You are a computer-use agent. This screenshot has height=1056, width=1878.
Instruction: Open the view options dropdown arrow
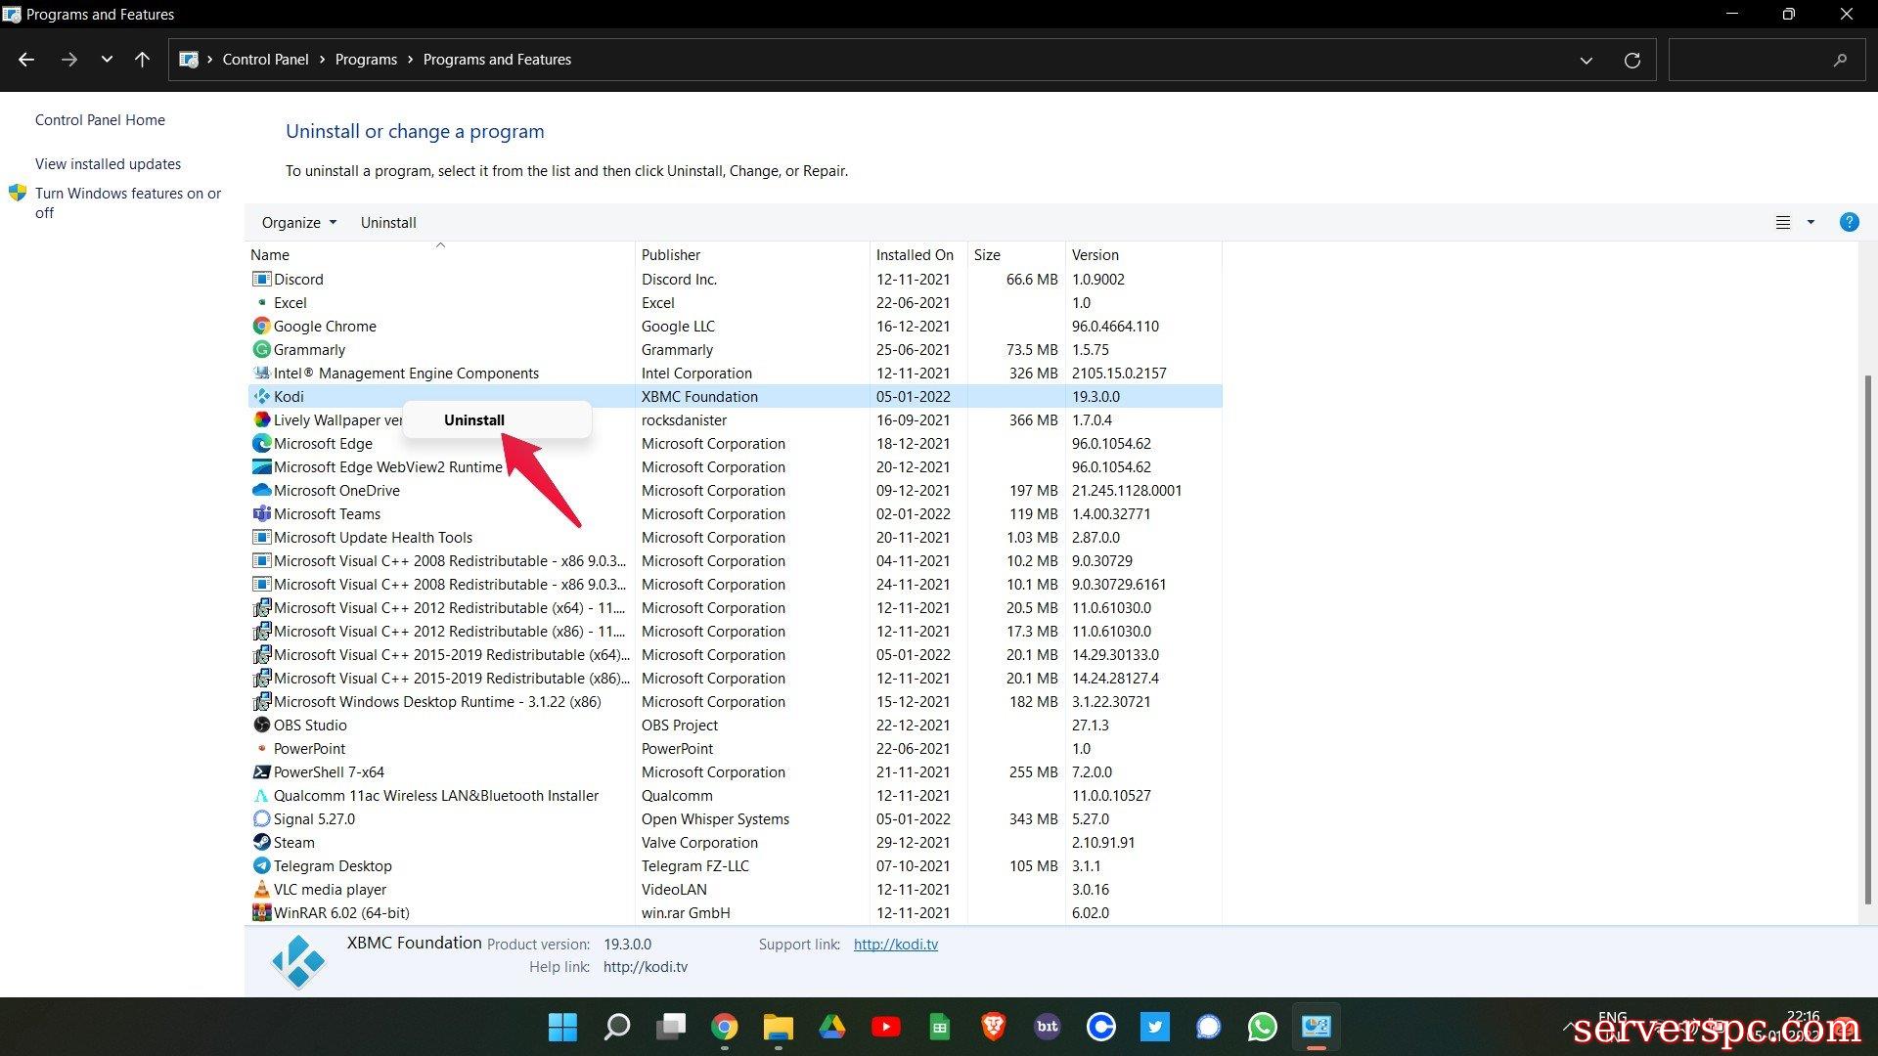(1811, 223)
